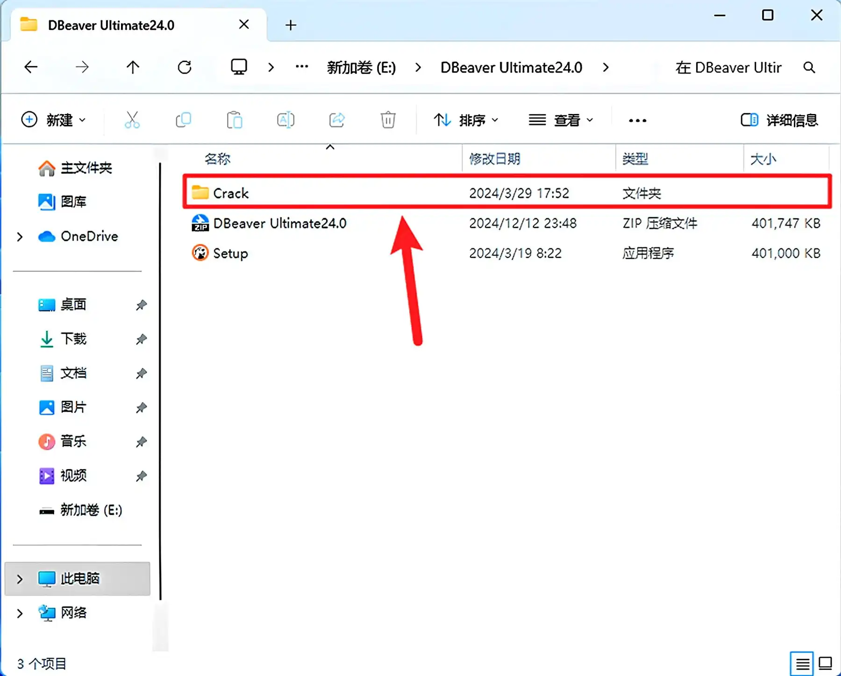Sort by 大小 column header
841x676 pixels.
pos(763,159)
